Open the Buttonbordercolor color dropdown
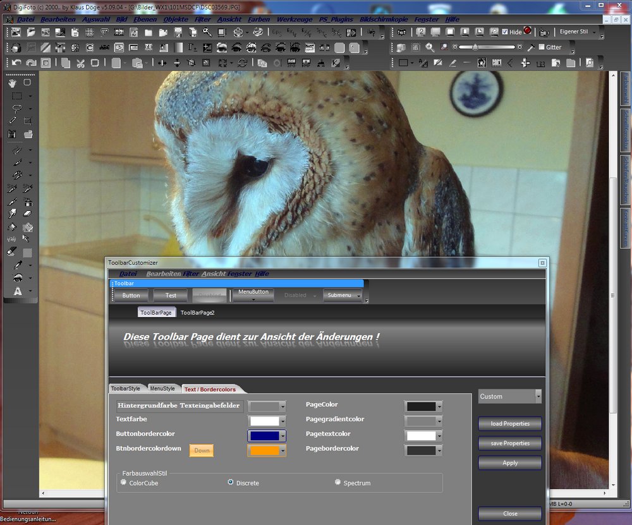 point(283,436)
